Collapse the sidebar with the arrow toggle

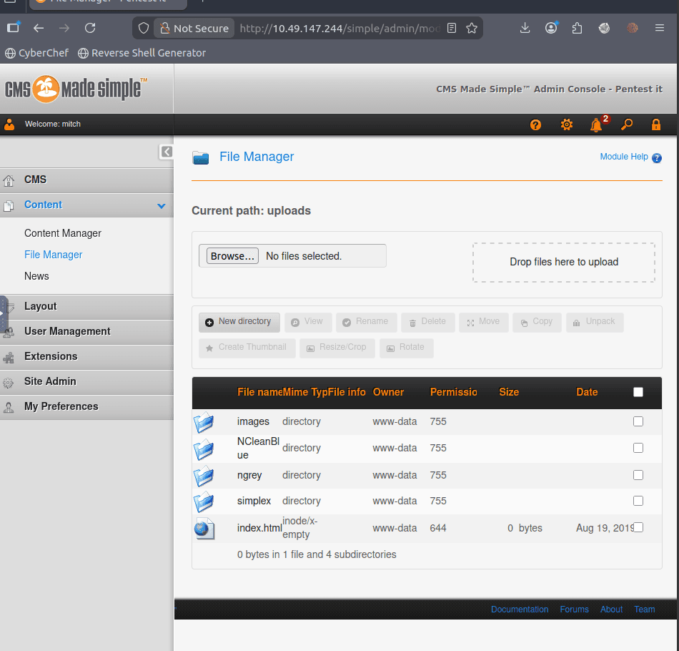coord(167,152)
